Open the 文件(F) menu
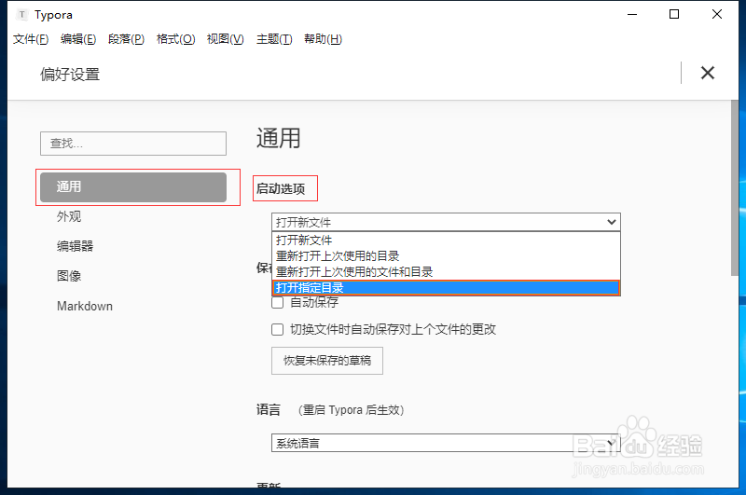Image resolution: width=746 pixels, height=495 pixels. click(x=31, y=39)
